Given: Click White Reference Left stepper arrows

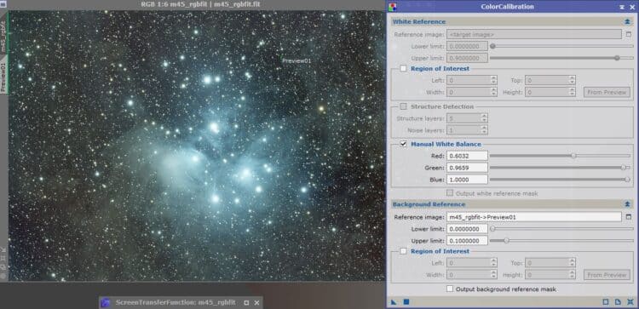Looking at the screenshot, I should pyautogui.click(x=493, y=81).
